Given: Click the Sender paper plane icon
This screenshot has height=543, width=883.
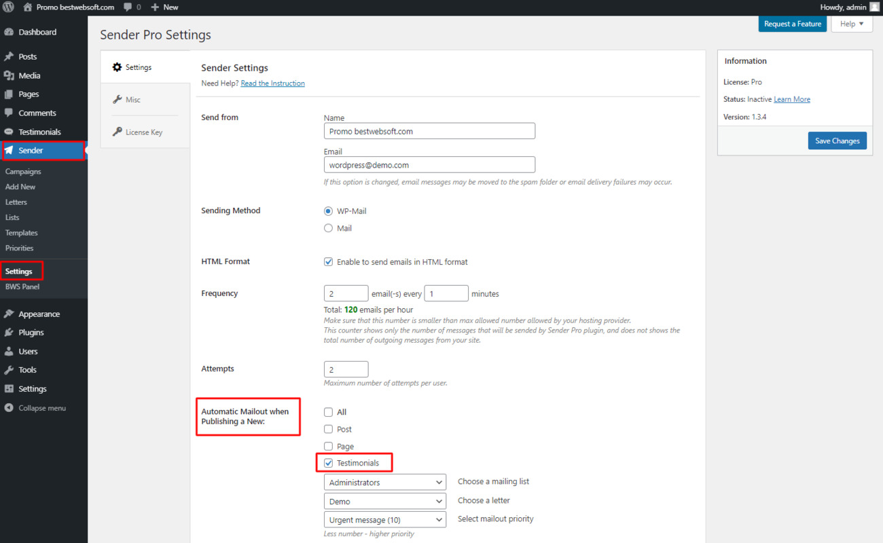Looking at the screenshot, I should 9,150.
